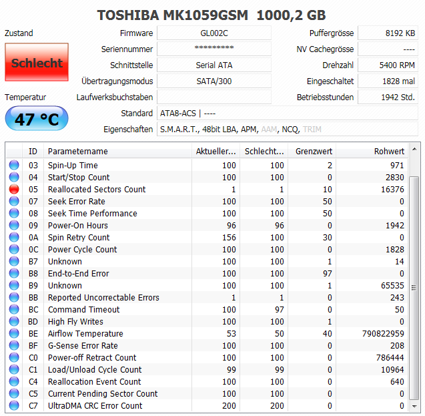
Task: Click the blue icon for UltraDMA CRC Error Count
Action: pos(14,406)
